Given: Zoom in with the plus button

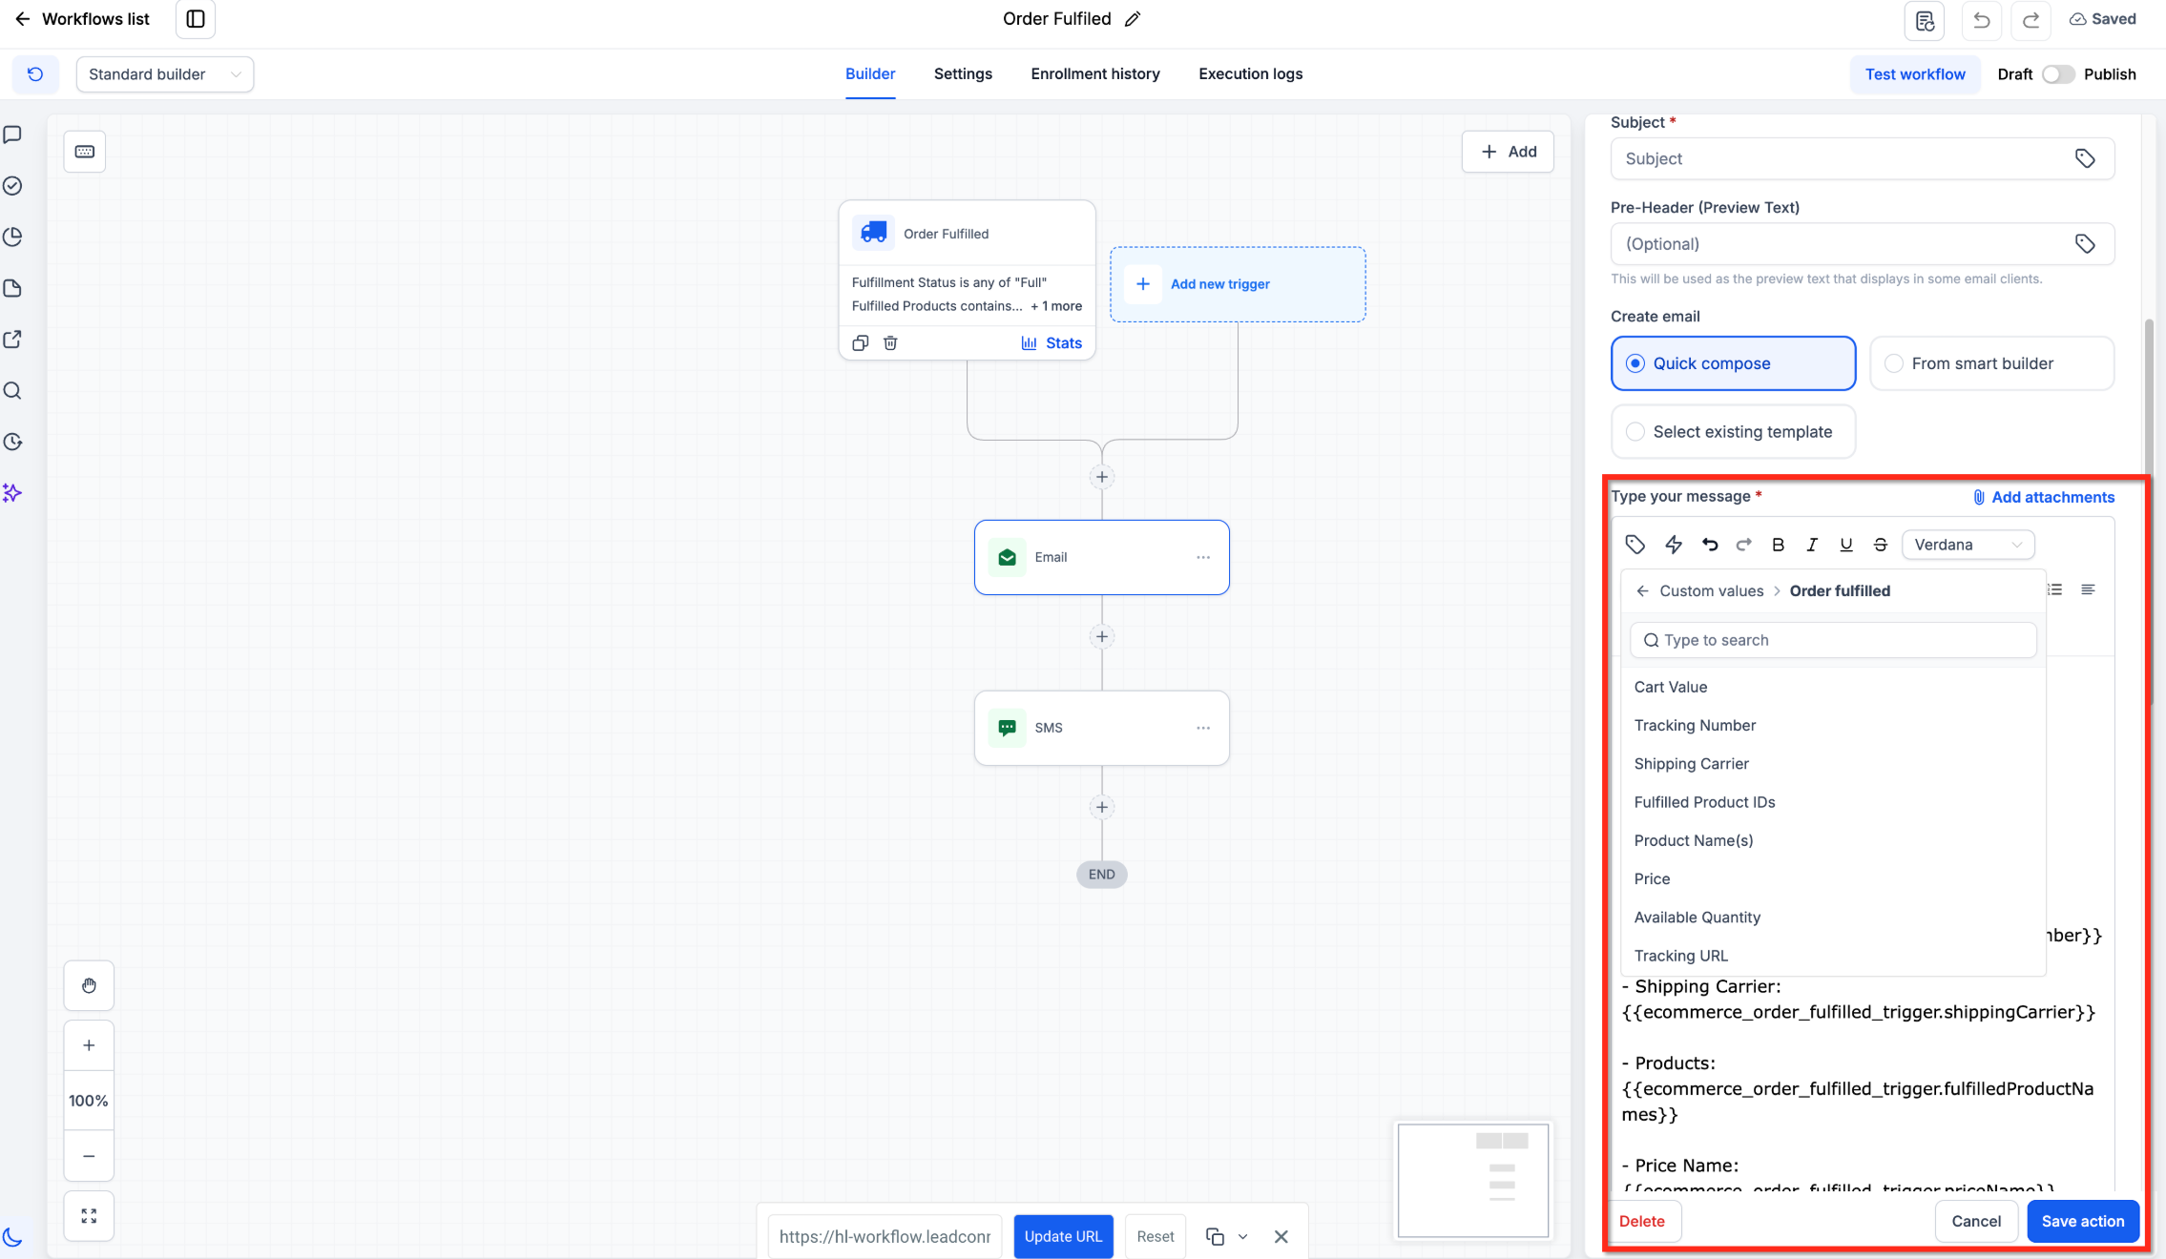Looking at the screenshot, I should click(89, 1045).
